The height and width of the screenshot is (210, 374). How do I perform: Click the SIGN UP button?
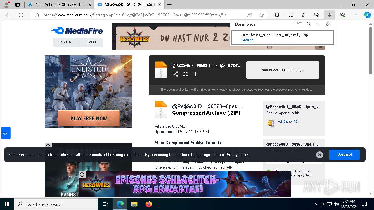[x=65, y=42]
